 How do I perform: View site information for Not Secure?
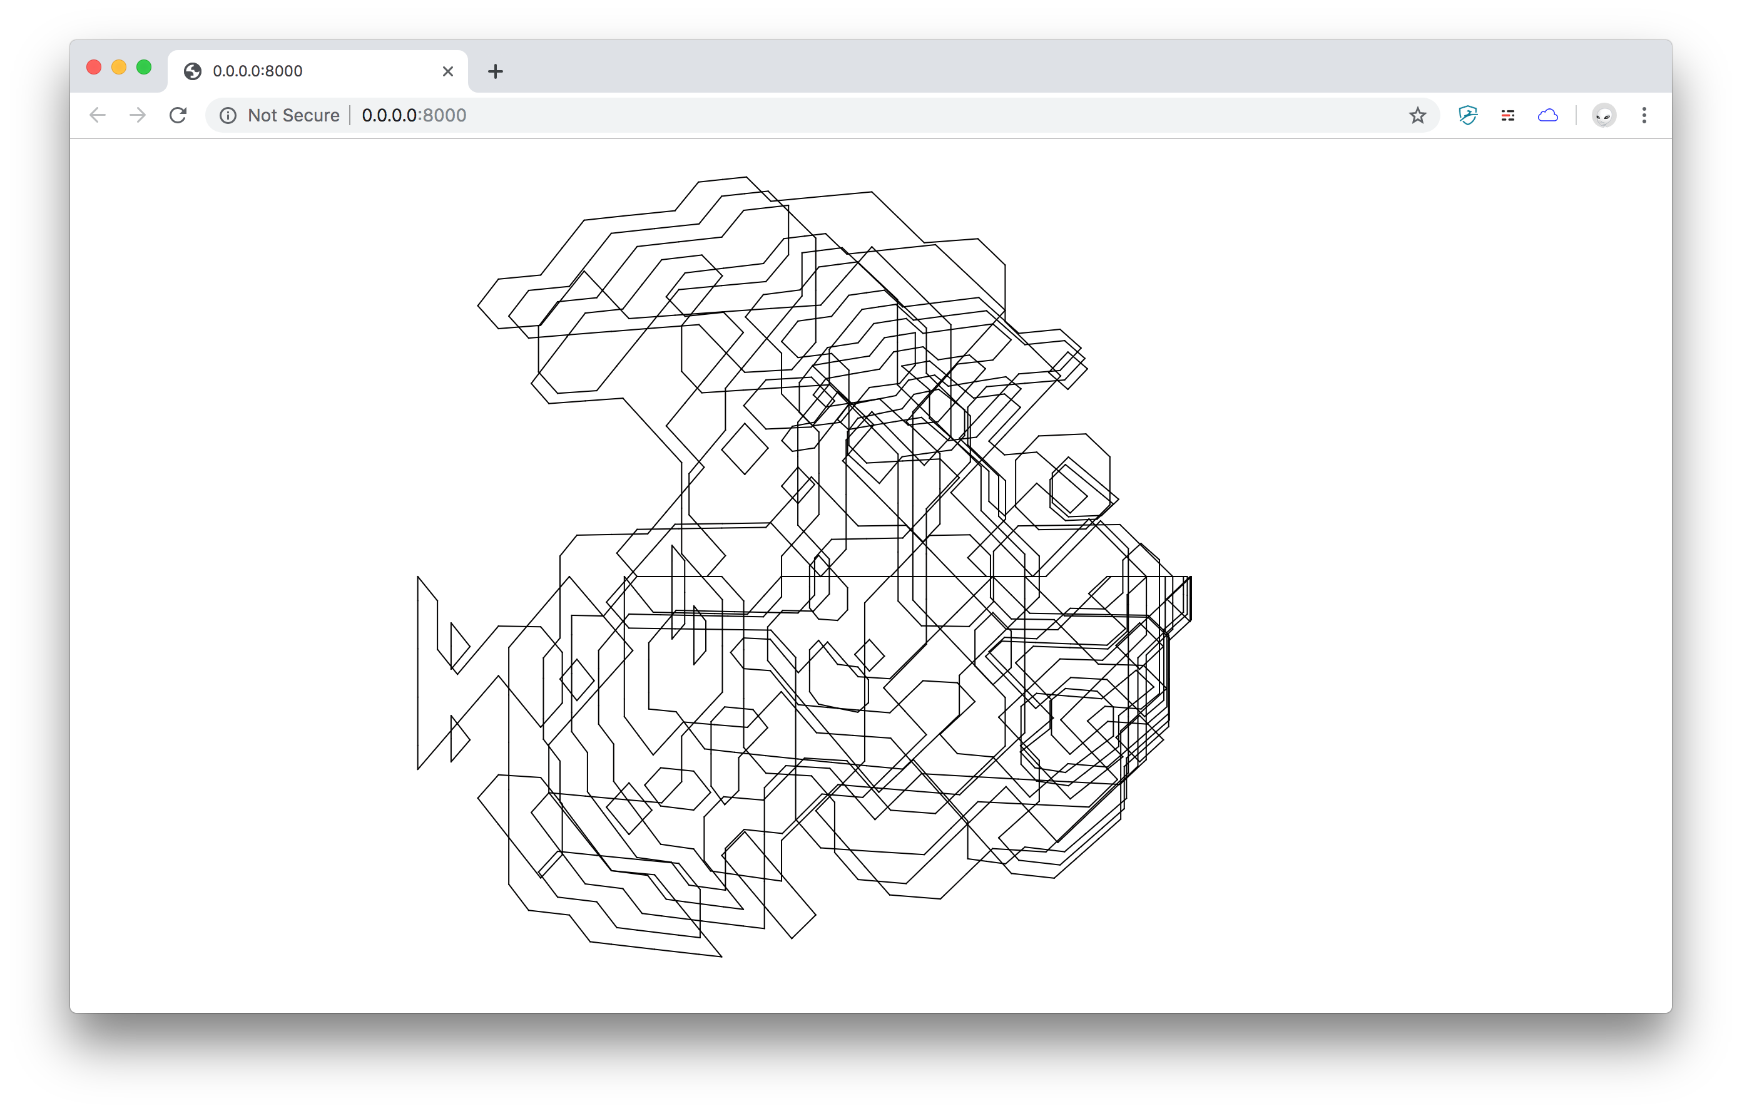coord(228,115)
